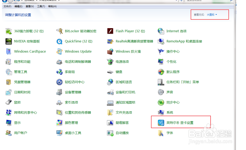Open the 颜色管理 link
Viewport: 246px width, 150px height.
point(72,123)
